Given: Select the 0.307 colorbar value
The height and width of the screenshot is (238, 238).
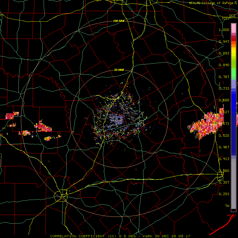Looking at the screenshot, I should [224, 182].
